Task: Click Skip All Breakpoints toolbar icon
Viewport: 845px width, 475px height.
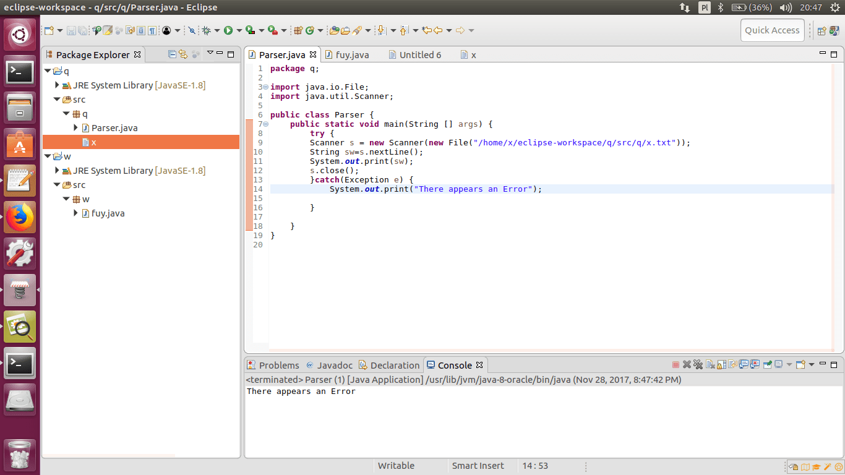Action: tap(192, 30)
